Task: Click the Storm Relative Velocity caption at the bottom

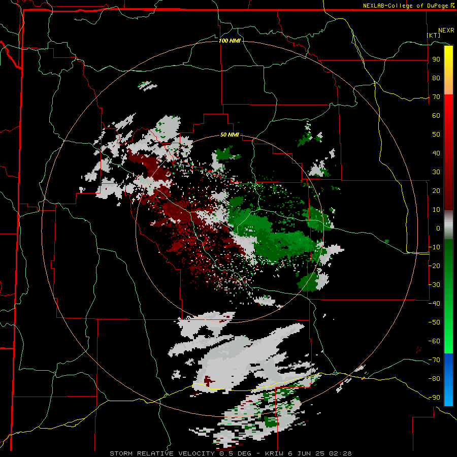Action: (x=231, y=453)
